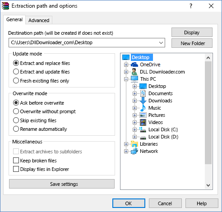
Task: Collapse the This PC tree node
Action: 126,79
